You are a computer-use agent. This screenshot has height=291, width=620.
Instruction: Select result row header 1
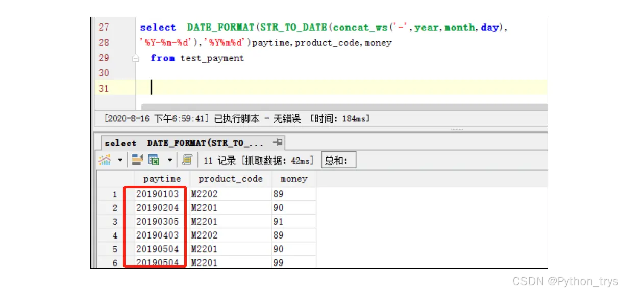coord(115,194)
